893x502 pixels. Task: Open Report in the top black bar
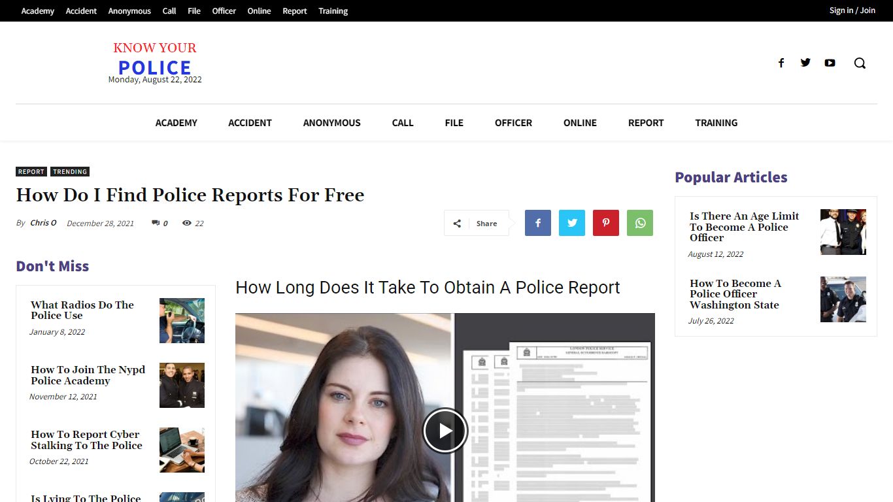pyautogui.click(x=295, y=10)
